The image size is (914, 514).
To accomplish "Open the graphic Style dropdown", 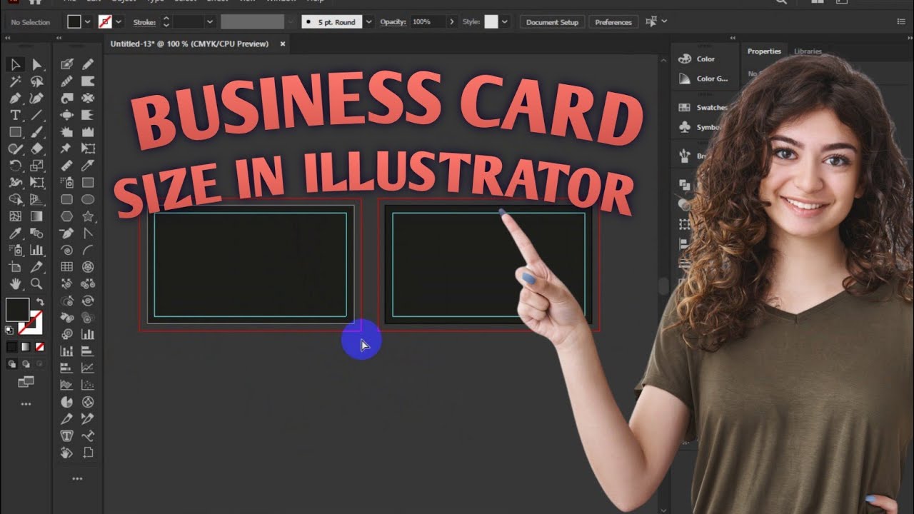I will (x=505, y=22).
